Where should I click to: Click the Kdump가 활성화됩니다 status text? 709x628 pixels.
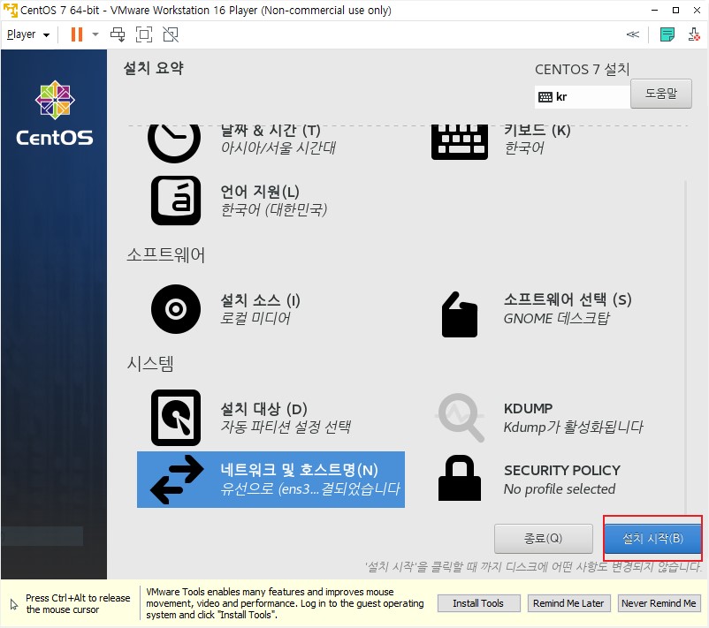(x=573, y=427)
